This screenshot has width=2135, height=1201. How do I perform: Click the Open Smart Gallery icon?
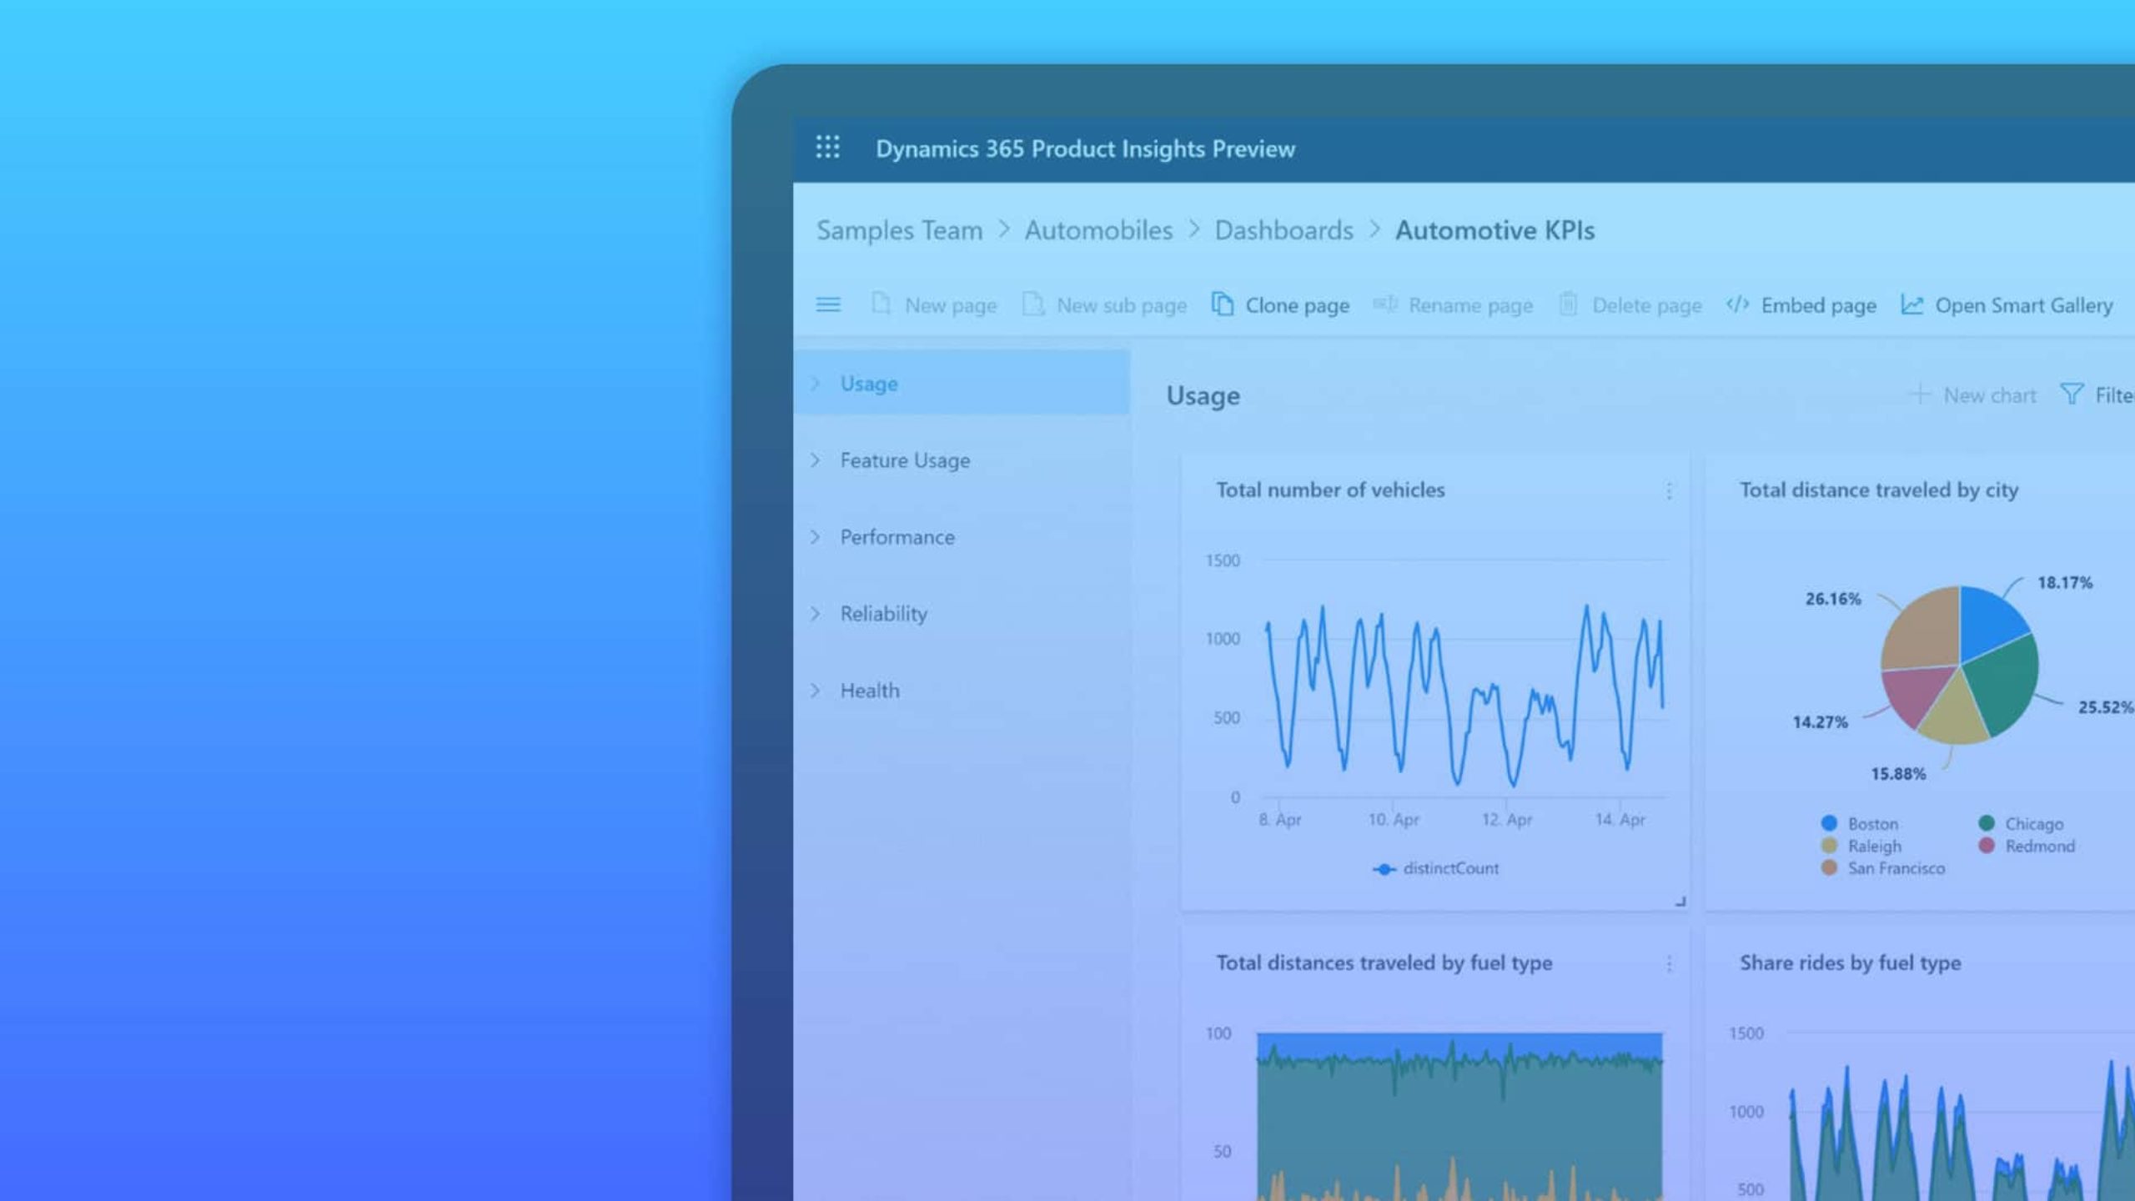coord(1914,305)
